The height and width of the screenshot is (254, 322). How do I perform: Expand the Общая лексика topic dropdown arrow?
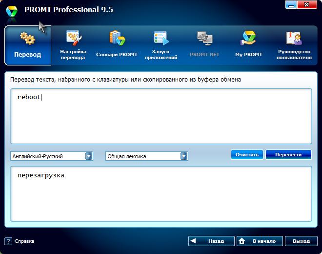pos(184,156)
